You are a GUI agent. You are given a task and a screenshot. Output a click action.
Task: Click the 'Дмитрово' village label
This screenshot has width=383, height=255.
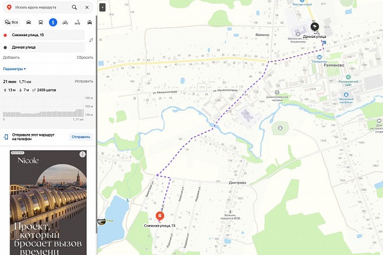(238, 183)
